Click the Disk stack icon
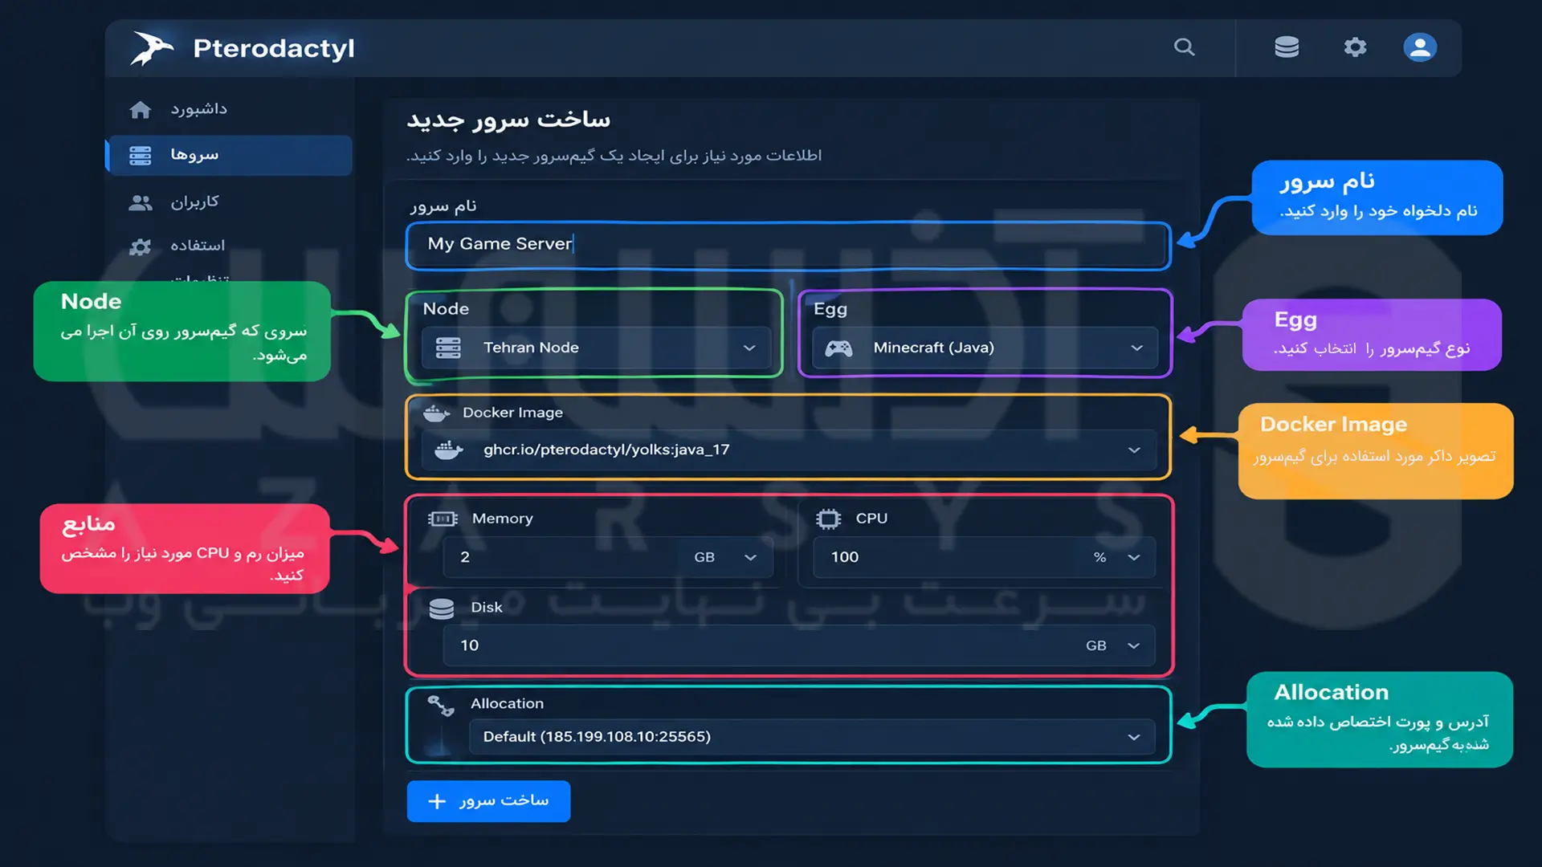The width and height of the screenshot is (1542, 867). [x=442, y=609]
